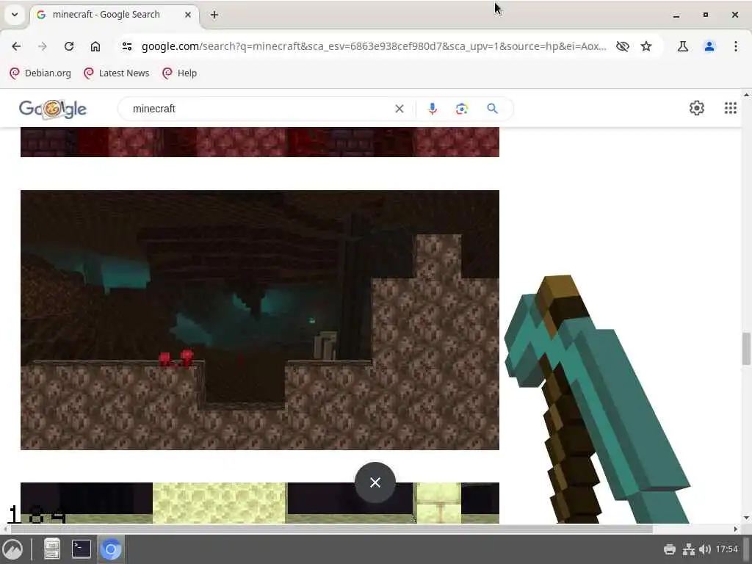The height and width of the screenshot is (564, 752).
Task: Open the Chrome profile menu
Action: [709, 46]
